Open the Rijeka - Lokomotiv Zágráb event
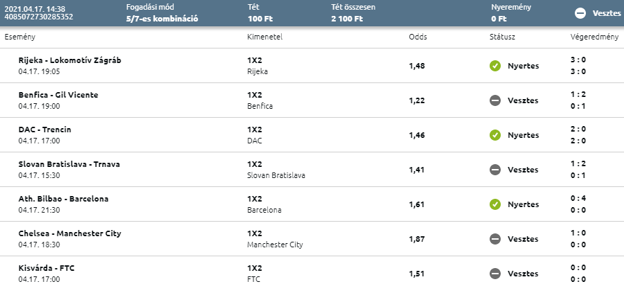This screenshot has width=624, height=284. (70, 60)
